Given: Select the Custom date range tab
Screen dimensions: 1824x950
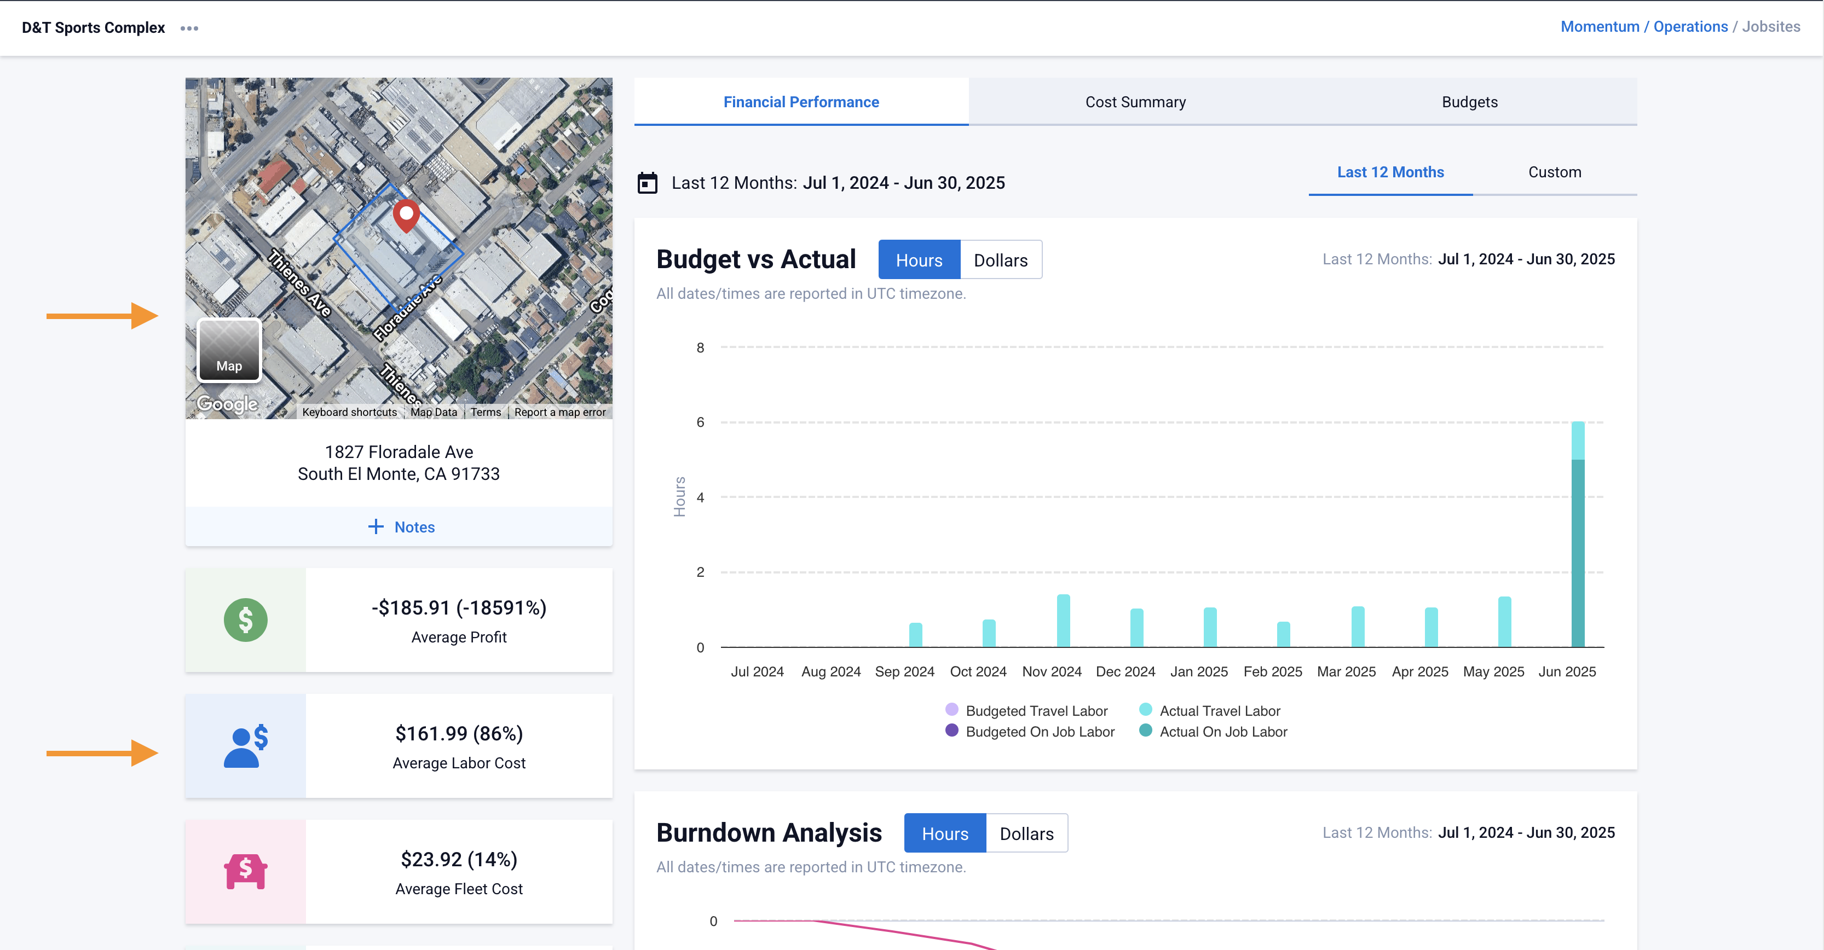Looking at the screenshot, I should [x=1554, y=172].
